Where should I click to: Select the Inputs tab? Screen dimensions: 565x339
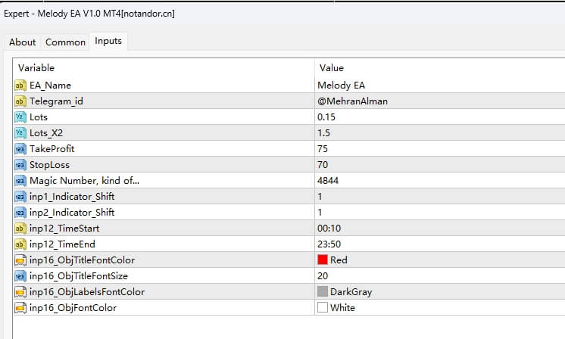108,41
